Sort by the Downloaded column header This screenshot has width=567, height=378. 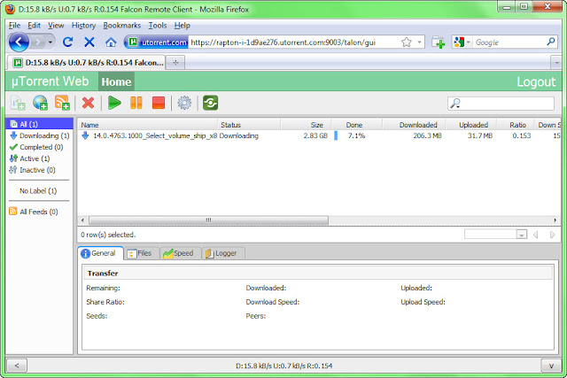click(414, 125)
